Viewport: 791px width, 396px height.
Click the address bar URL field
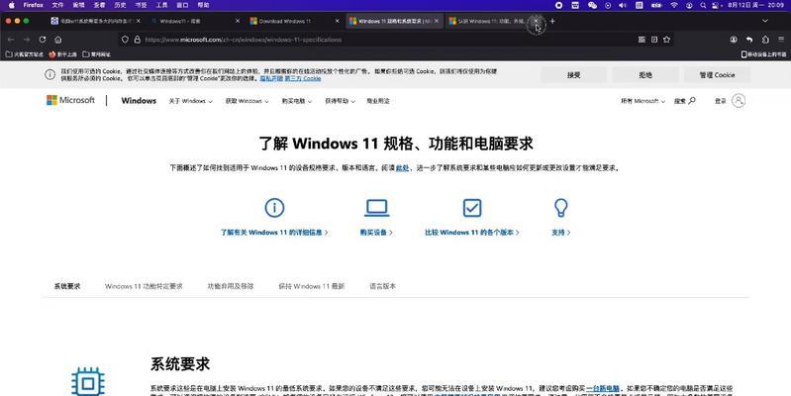pyautogui.click(x=383, y=40)
